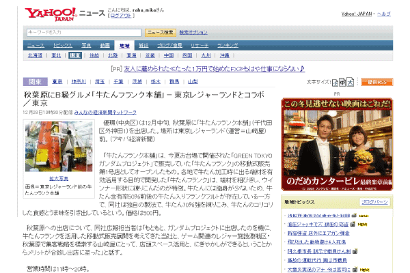Open the ヘルプ help link
The width and height of the screenshot is (410, 273).
click(383, 14)
